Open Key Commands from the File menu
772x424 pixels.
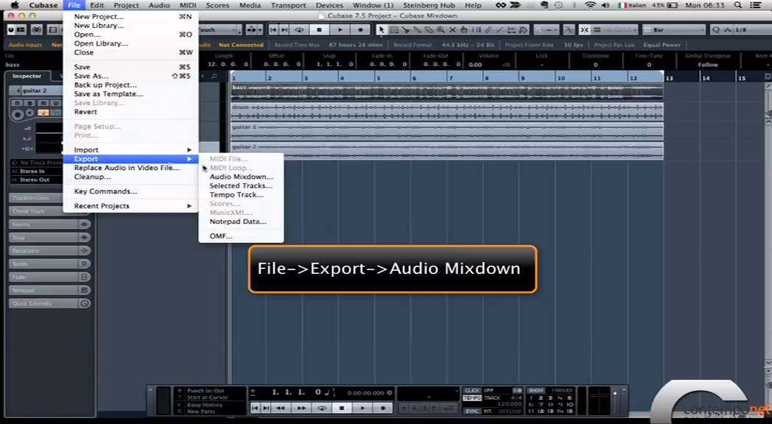tap(130, 191)
